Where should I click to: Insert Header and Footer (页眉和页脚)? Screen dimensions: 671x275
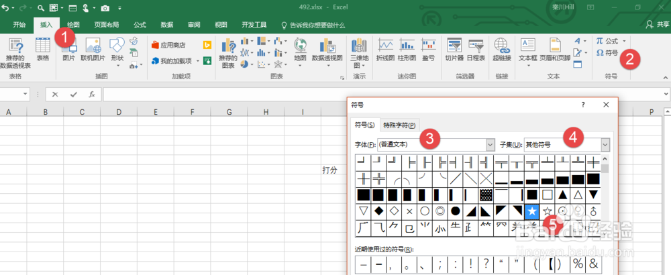point(555,50)
